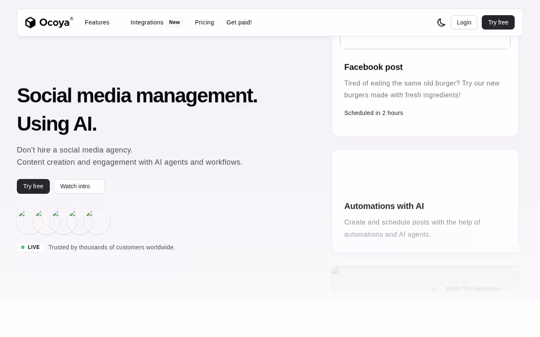Click the Facebook post heading
540x337 pixels.
click(373, 67)
